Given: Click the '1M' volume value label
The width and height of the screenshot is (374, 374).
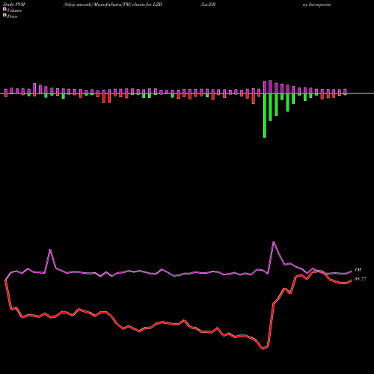Looking at the screenshot, I should (358, 270).
